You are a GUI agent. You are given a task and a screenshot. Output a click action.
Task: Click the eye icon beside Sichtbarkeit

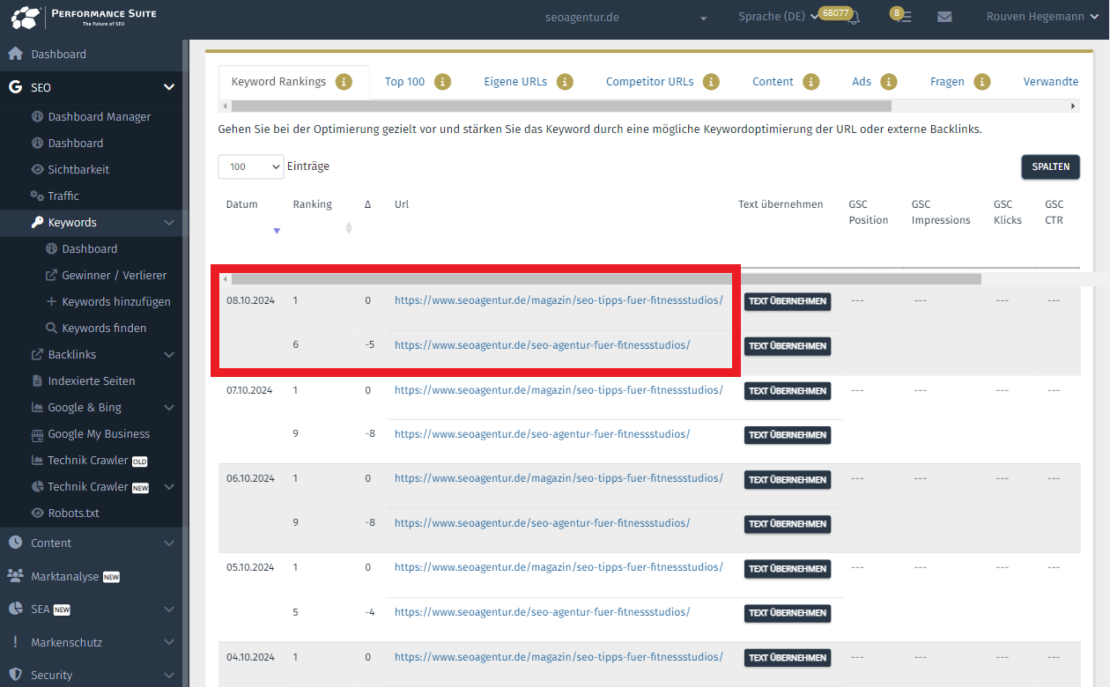tap(37, 169)
